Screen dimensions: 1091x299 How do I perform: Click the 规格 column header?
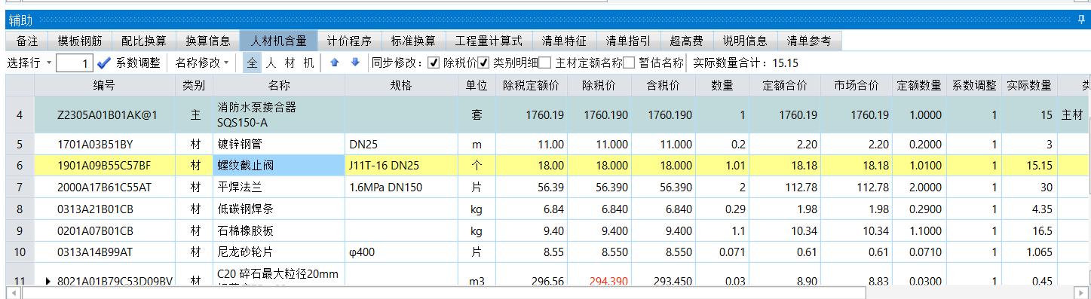coord(402,86)
